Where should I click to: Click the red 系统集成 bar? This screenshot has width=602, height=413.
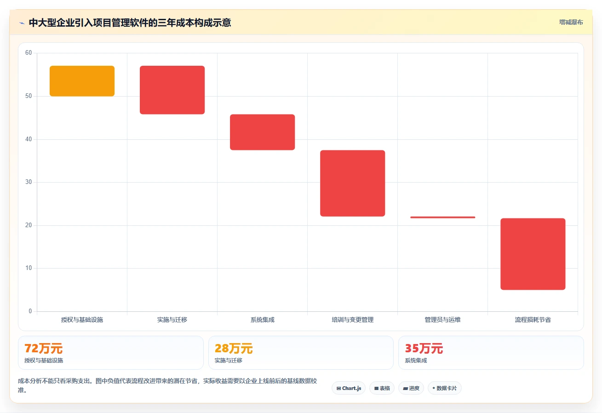click(262, 132)
